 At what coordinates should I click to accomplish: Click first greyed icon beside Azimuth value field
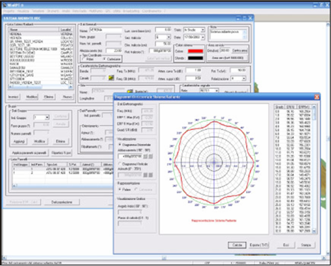tap(146, 175)
